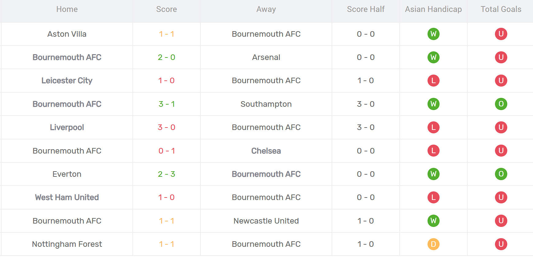Screen dimensions: 533x259
Task: Click the red U badge in Chelsea row
Action: point(501,151)
